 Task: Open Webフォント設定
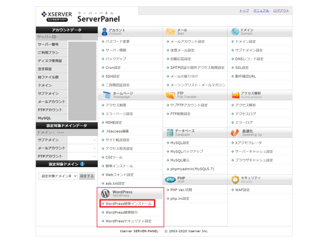point(119,175)
